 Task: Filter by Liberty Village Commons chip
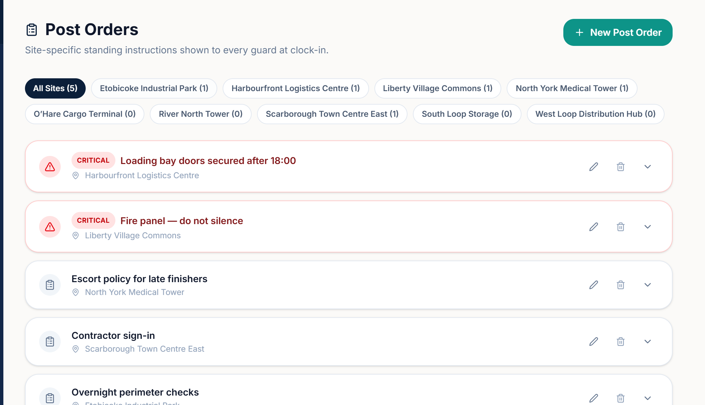point(438,88)
